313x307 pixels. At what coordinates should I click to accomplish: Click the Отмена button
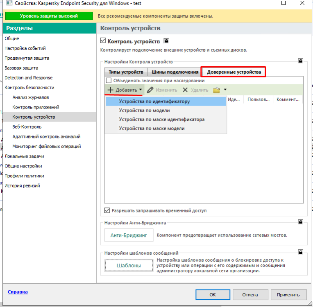(250, 295)
